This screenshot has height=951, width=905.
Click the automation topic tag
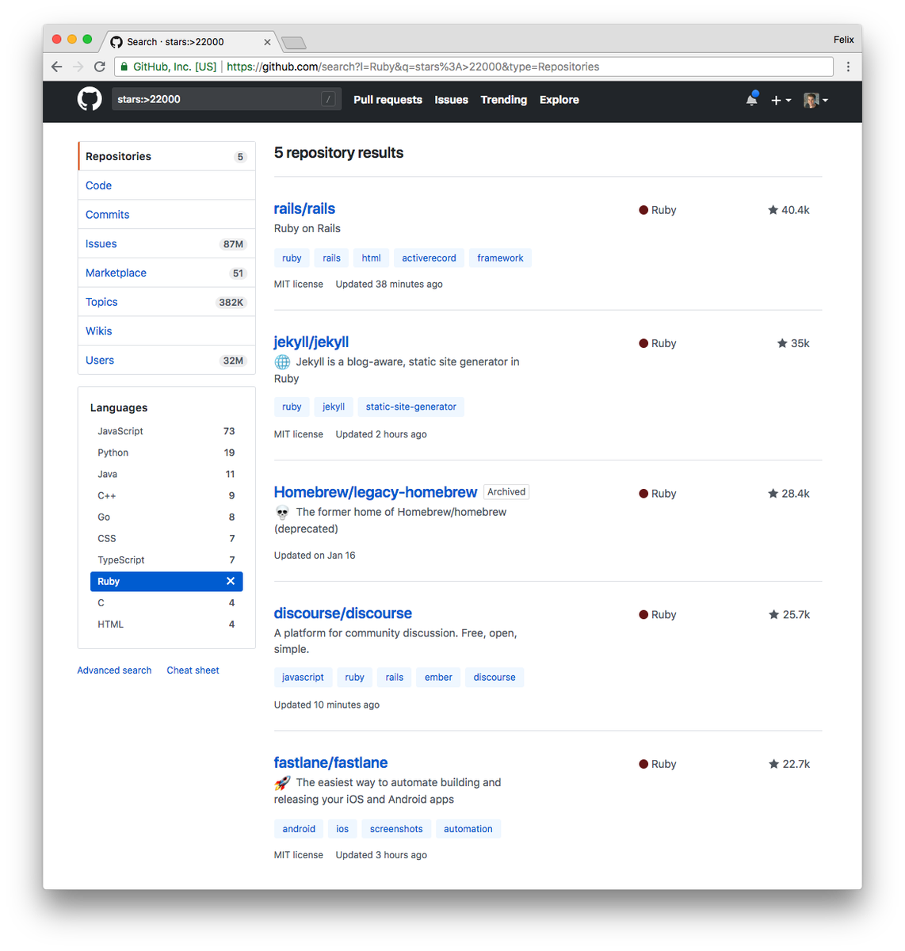[x=468, y=829]
